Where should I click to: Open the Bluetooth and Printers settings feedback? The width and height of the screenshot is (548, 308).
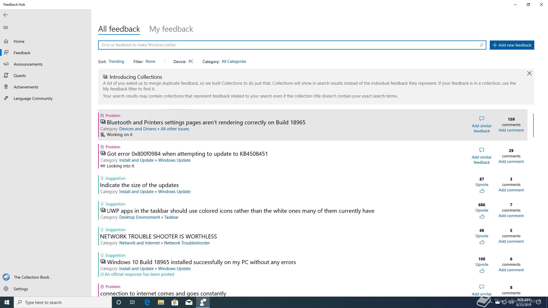pos(206,122)
